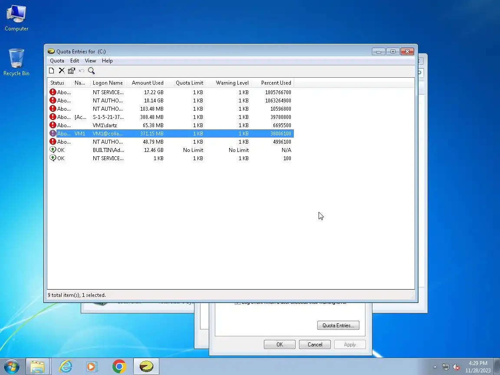Launch Internet Explorer from the taskbar
This screenshot has height=375, width=500.
[x=66, y=366]
